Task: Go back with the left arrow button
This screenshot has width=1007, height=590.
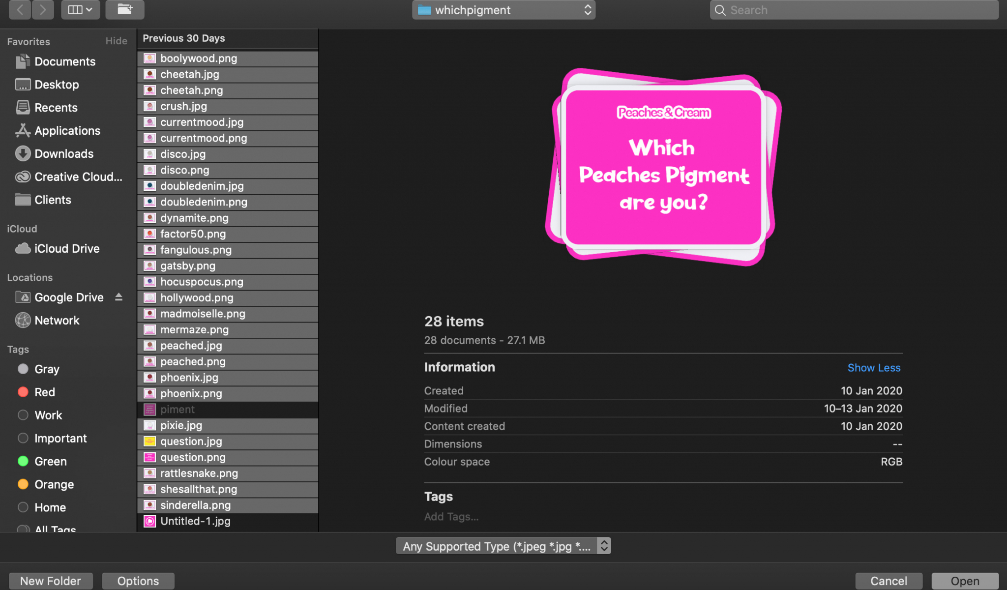Action: [x=20, y=10]
